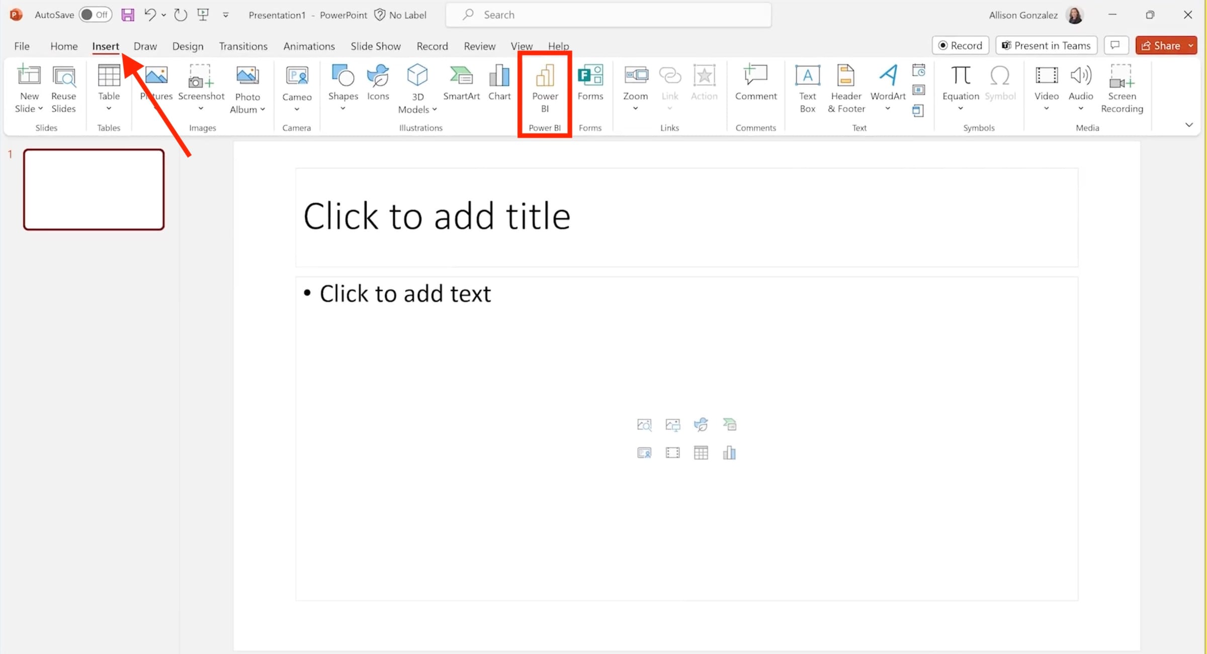Image resolution: width=1207 pixels, height=654 pixels.
Task: Insert a Comment
Action: (x=755, y=85)
